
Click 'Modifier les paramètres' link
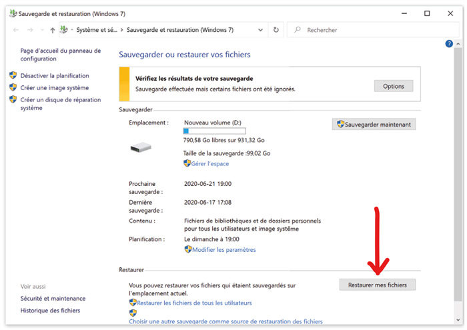coord(224,249)
